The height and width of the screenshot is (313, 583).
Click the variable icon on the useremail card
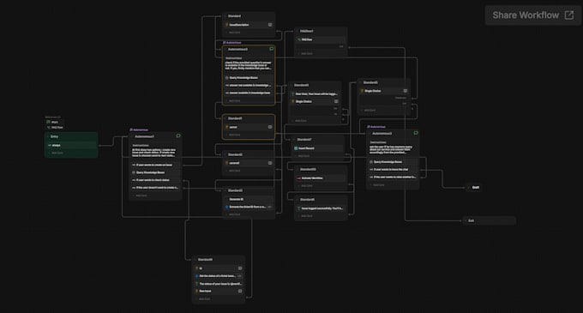click(x=270, y=163)
